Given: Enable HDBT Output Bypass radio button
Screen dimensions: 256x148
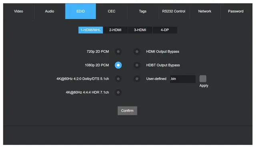Looking at the screenshot, I should pos(137,65).
